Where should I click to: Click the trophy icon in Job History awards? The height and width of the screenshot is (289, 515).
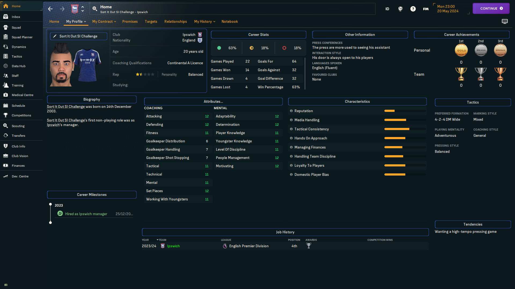point(309,246)
